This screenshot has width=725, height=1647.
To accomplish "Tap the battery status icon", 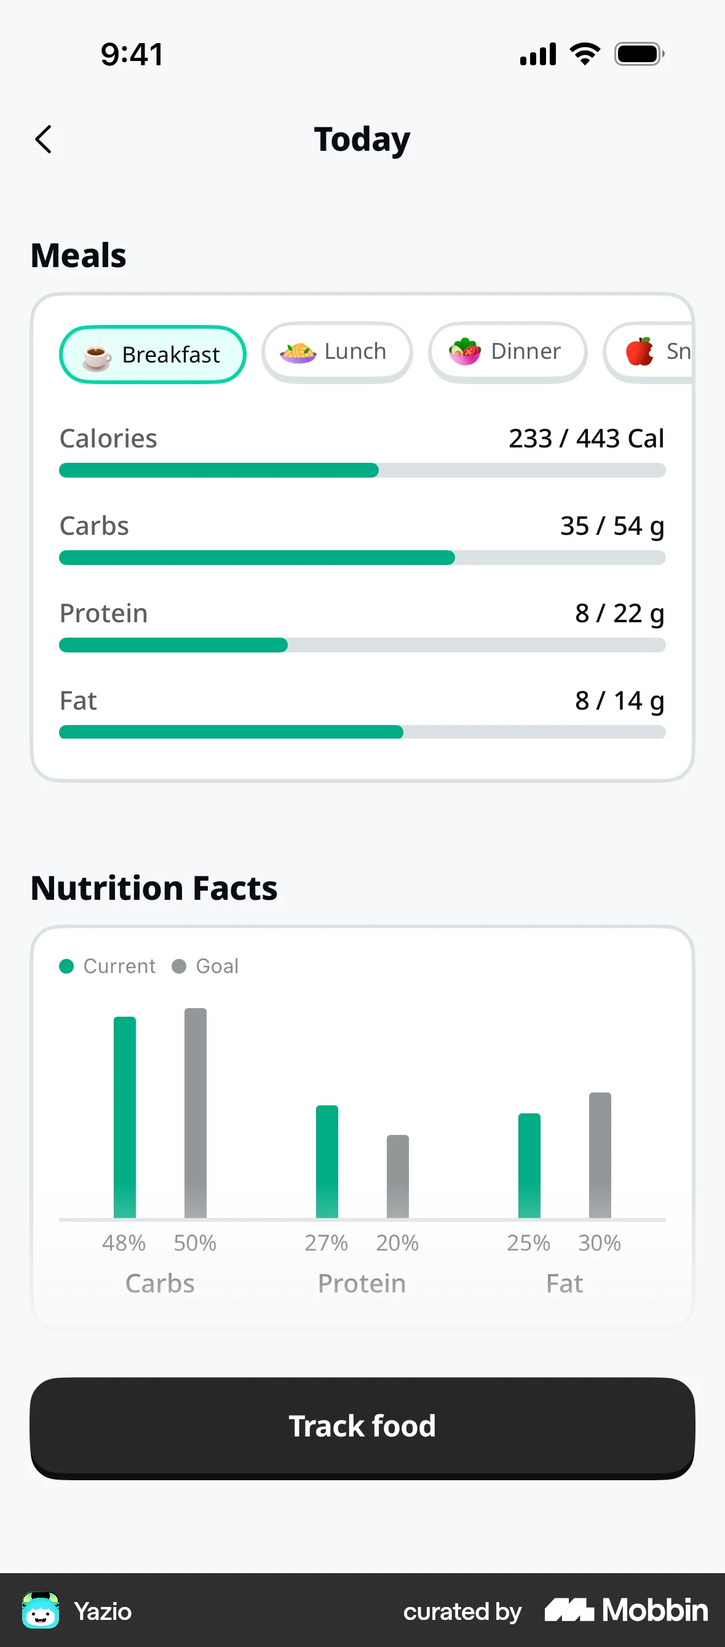I will point(639,54).
